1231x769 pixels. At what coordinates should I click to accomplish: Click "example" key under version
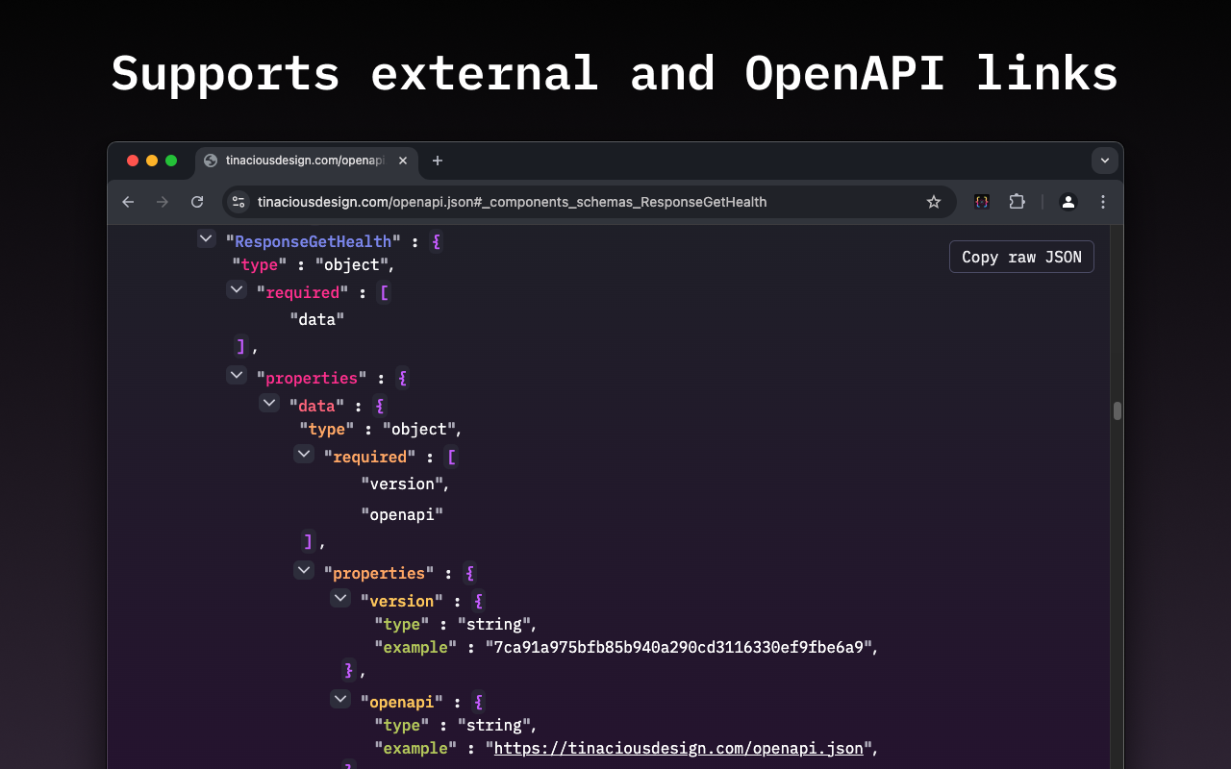[x=415, y=647]
